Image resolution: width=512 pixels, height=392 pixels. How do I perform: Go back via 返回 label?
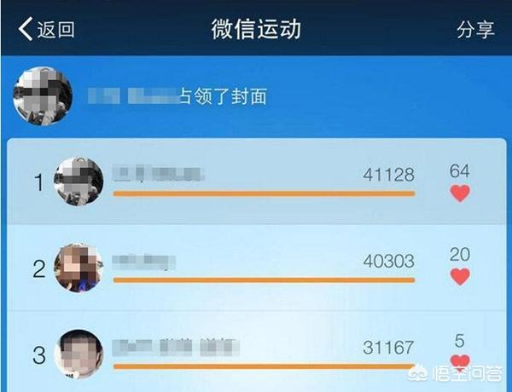(x=55, y=29)
